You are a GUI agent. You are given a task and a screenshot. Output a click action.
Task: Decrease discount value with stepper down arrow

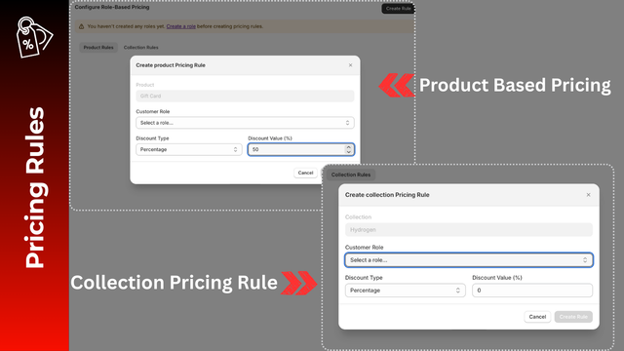(349, 152)
